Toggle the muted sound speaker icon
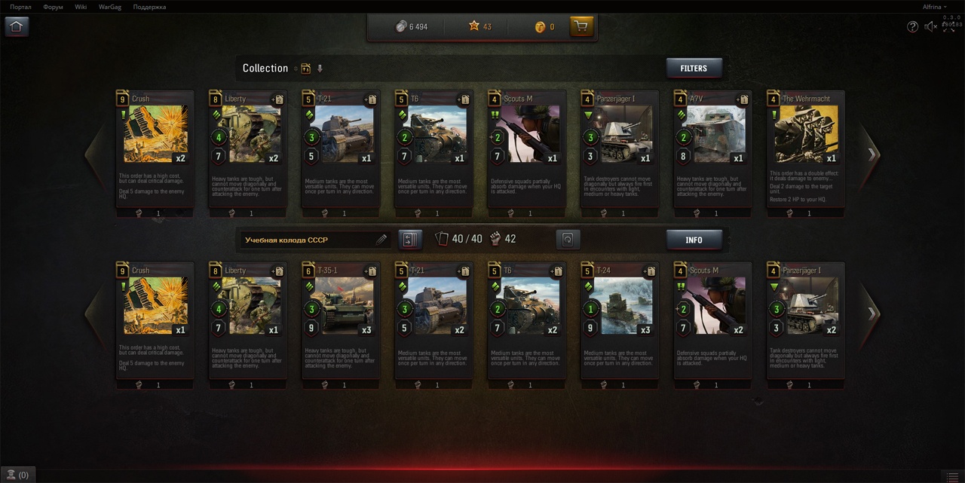 click(x=931, y=26)
